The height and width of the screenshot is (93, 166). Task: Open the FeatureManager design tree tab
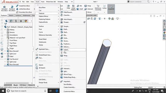[6, 21]
